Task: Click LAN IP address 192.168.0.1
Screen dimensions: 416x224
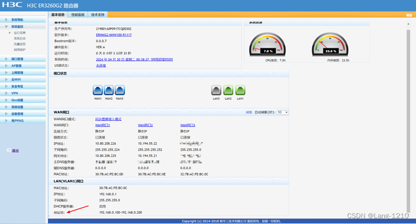Action: pyautogui.click(x=108, y=194)
